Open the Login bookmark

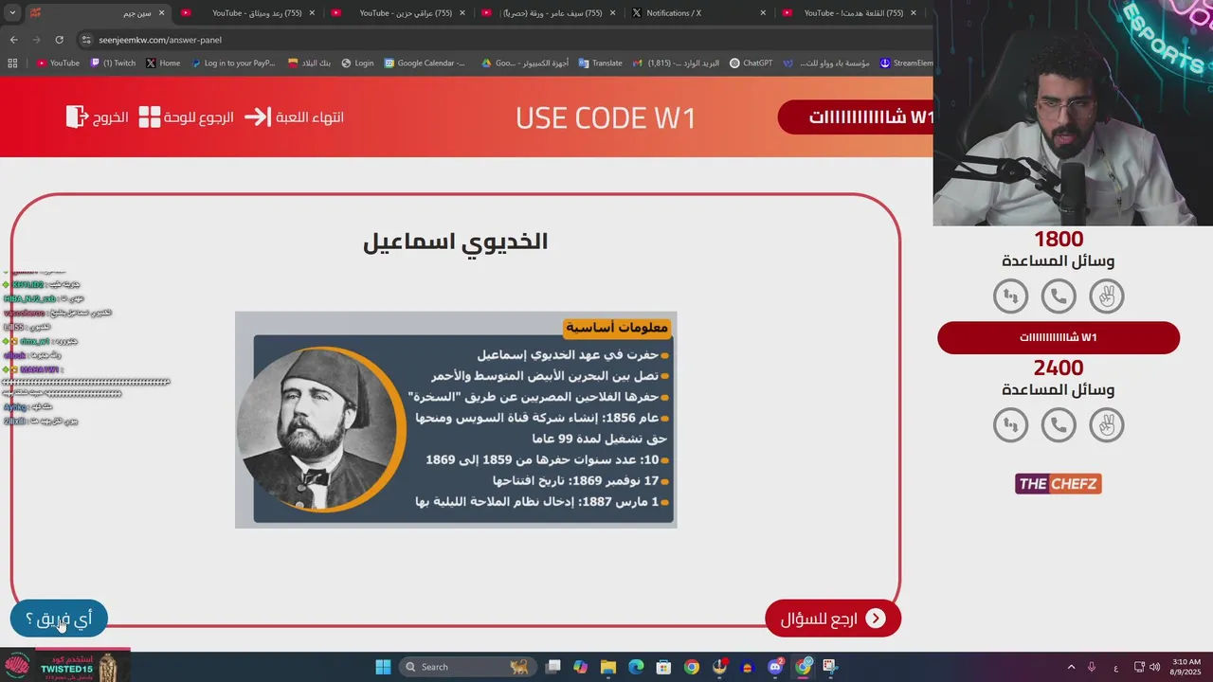point(357,63)
